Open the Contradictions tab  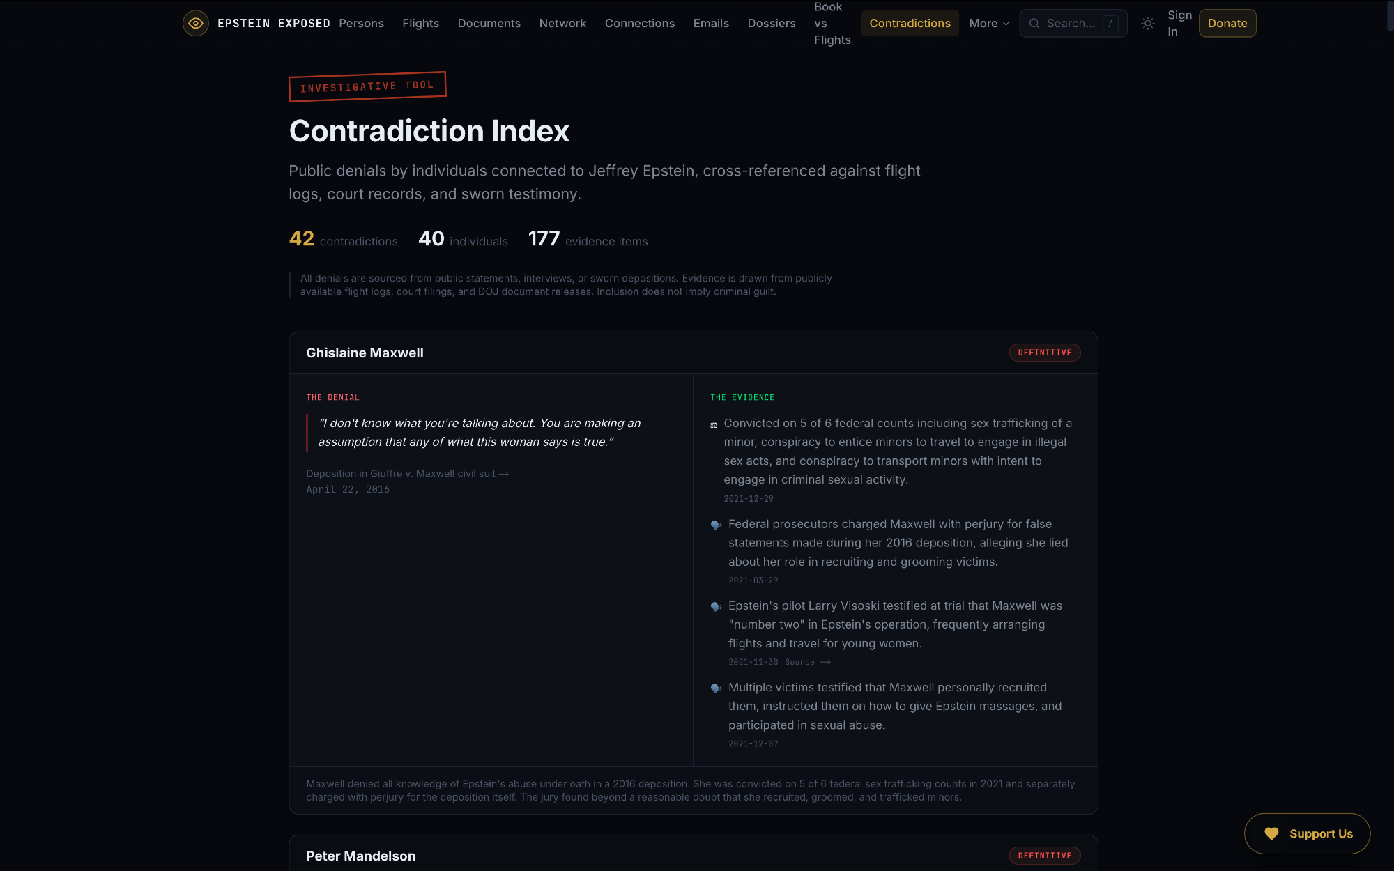point(910,24)
